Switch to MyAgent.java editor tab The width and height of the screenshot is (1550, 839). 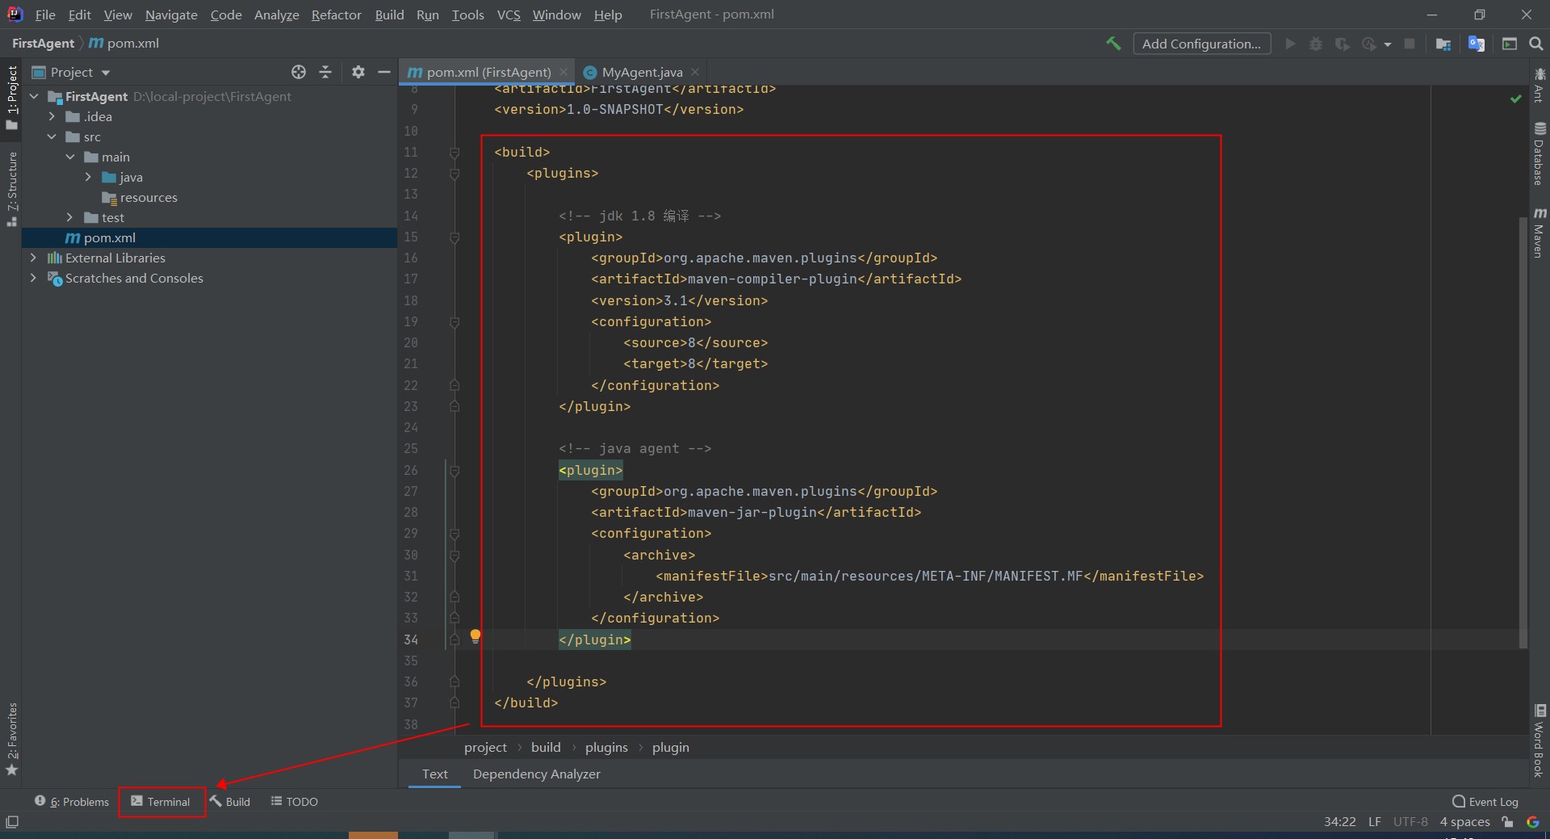pyautogui.click(x=641, y=72)
